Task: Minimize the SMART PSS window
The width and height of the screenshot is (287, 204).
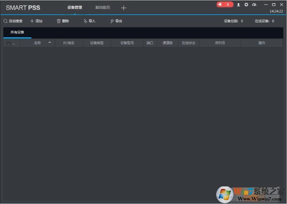Action: click(266, 5)
